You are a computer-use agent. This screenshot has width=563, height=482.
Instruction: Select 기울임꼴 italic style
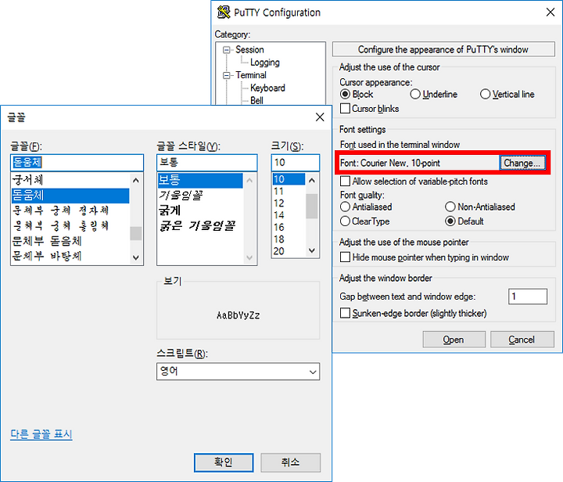coord(200,196)
